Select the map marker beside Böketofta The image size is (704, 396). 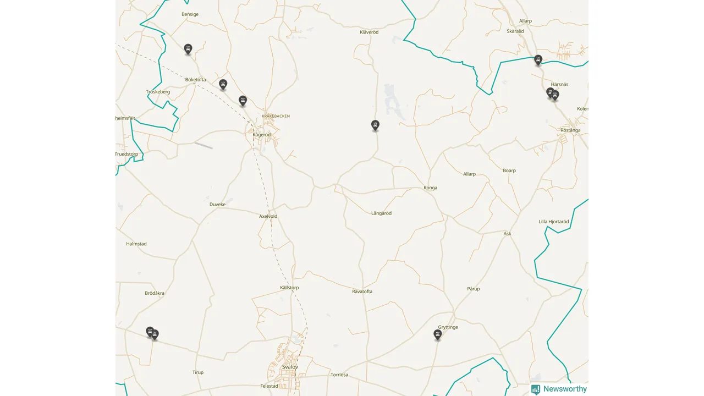pyautogui.click(x=223, y=84)
